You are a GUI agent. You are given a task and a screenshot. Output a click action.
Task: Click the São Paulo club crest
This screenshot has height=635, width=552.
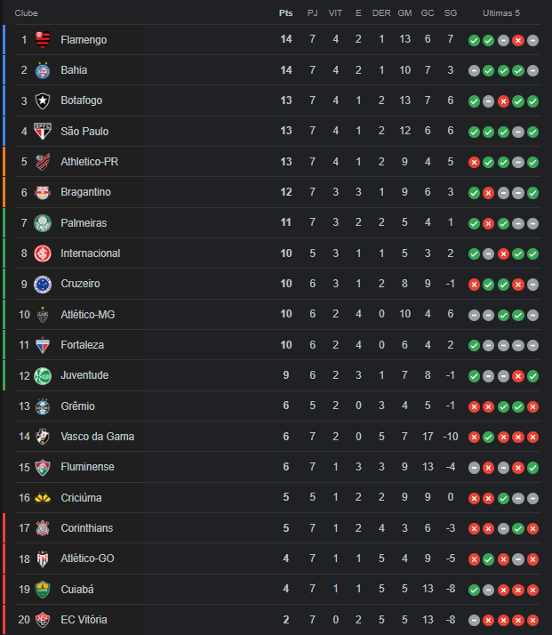[x=43, y=132]
